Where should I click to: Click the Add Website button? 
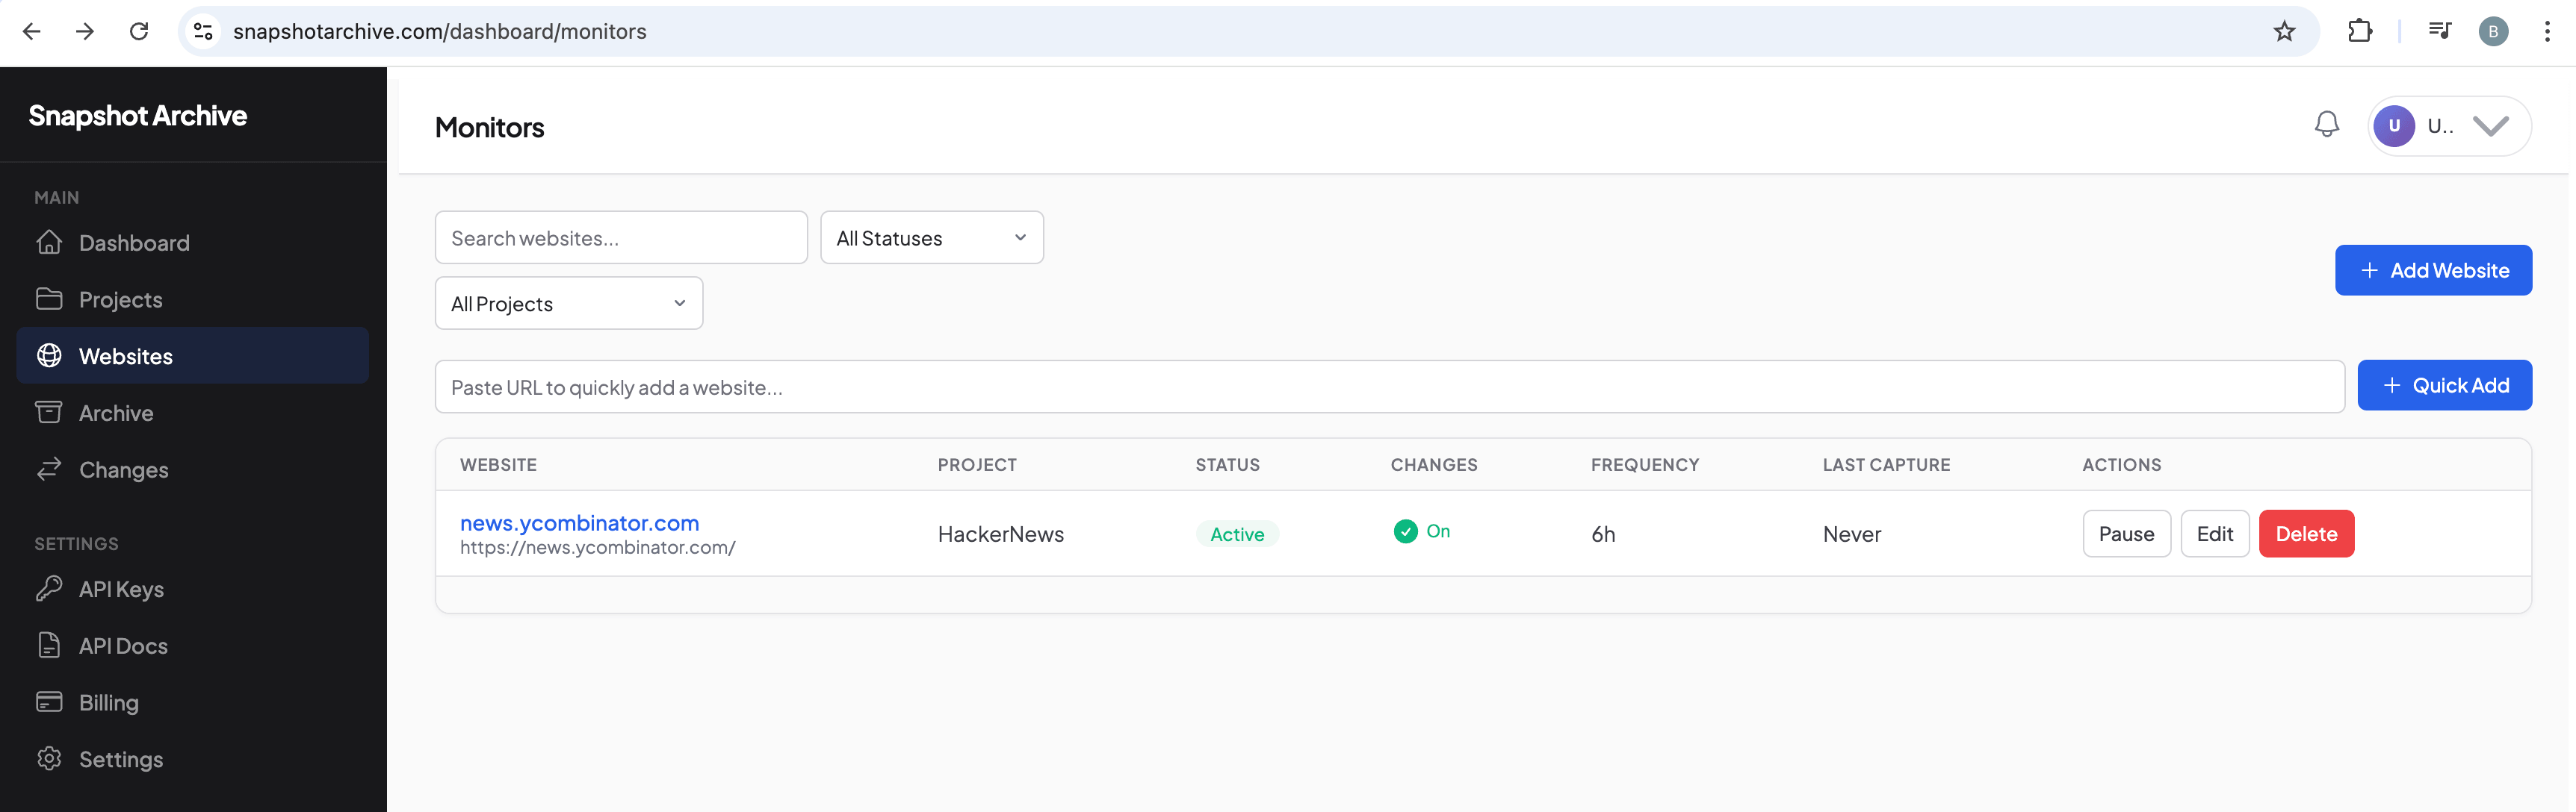[2433, 269]
